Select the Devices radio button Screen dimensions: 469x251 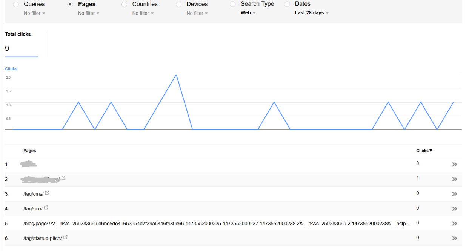pos(179,4)
